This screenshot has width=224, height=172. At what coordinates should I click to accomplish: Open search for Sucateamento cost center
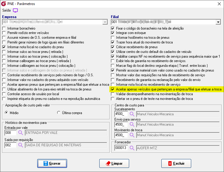click(132, 114)
